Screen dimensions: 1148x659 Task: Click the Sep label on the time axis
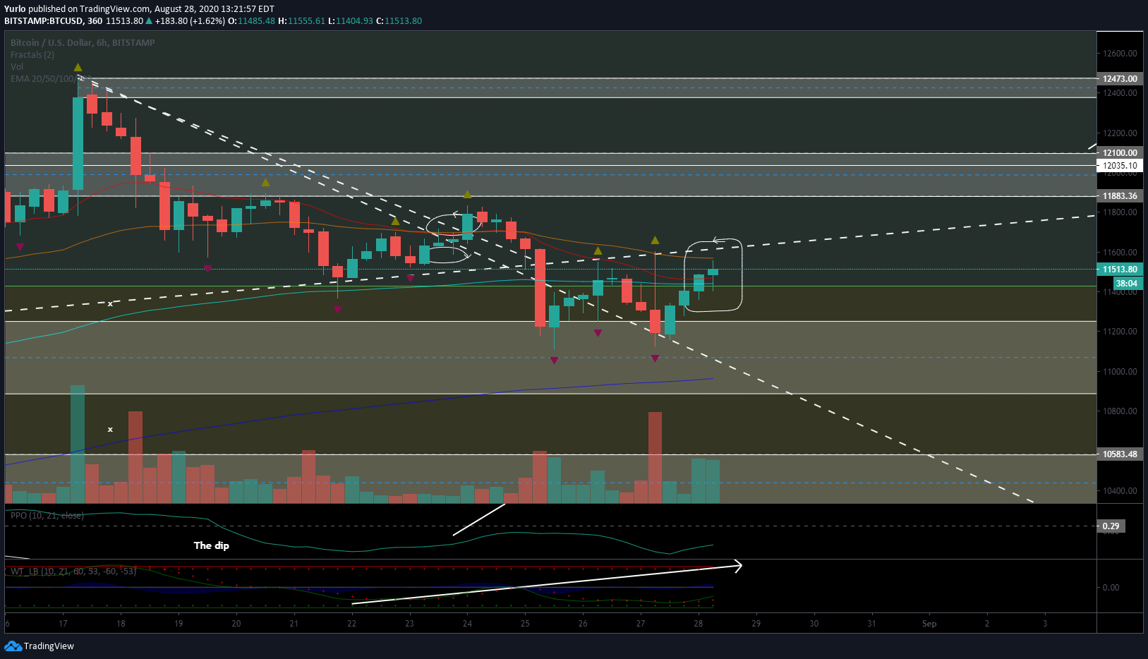pos(929,624)
